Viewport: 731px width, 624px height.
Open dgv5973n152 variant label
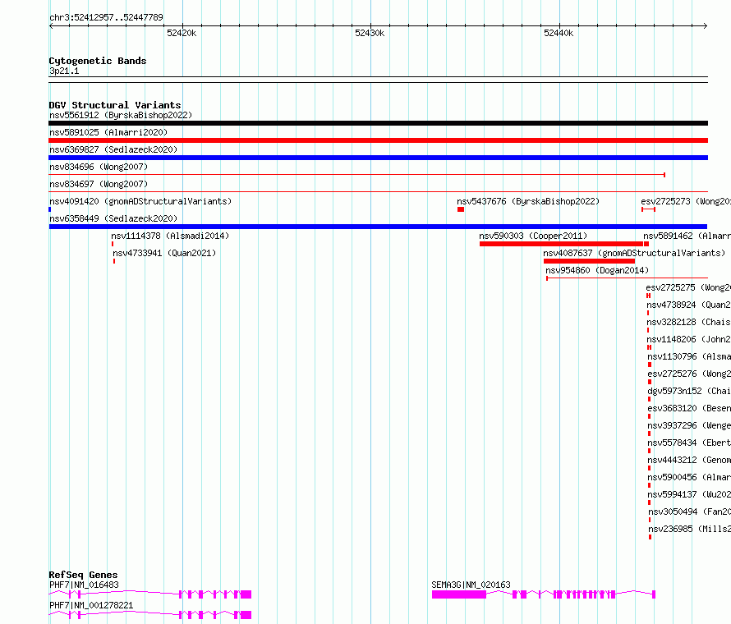[x=689, y=391]
